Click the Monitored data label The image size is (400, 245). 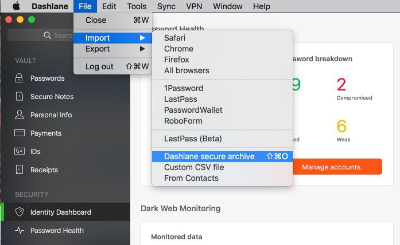pyautogui.click(x=177, y=237)
